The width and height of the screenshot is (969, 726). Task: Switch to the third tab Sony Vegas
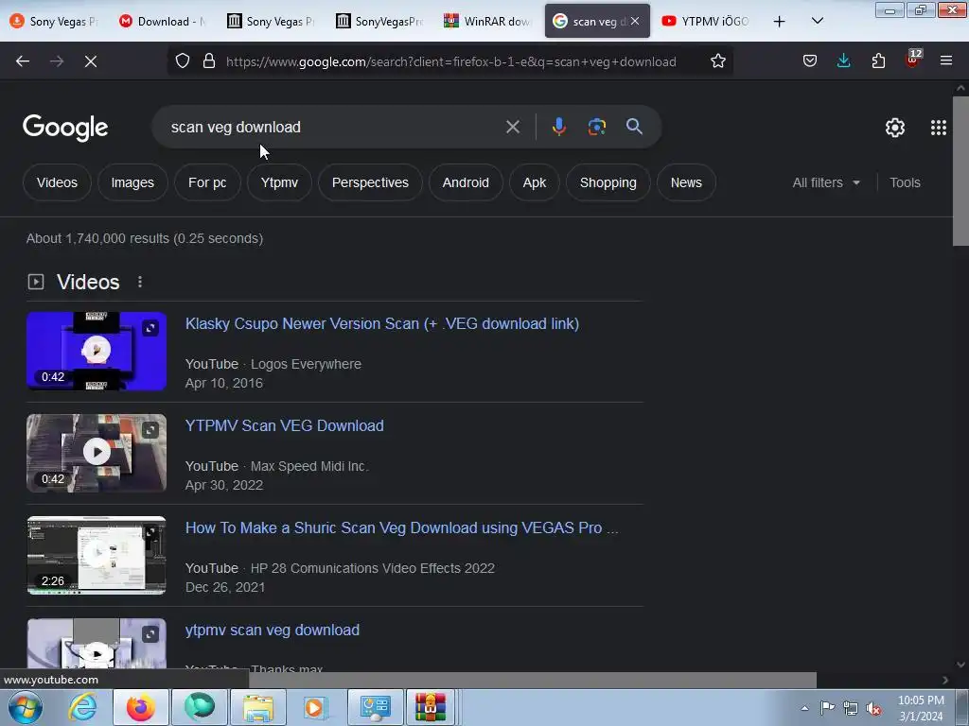[x=272, y=21]
